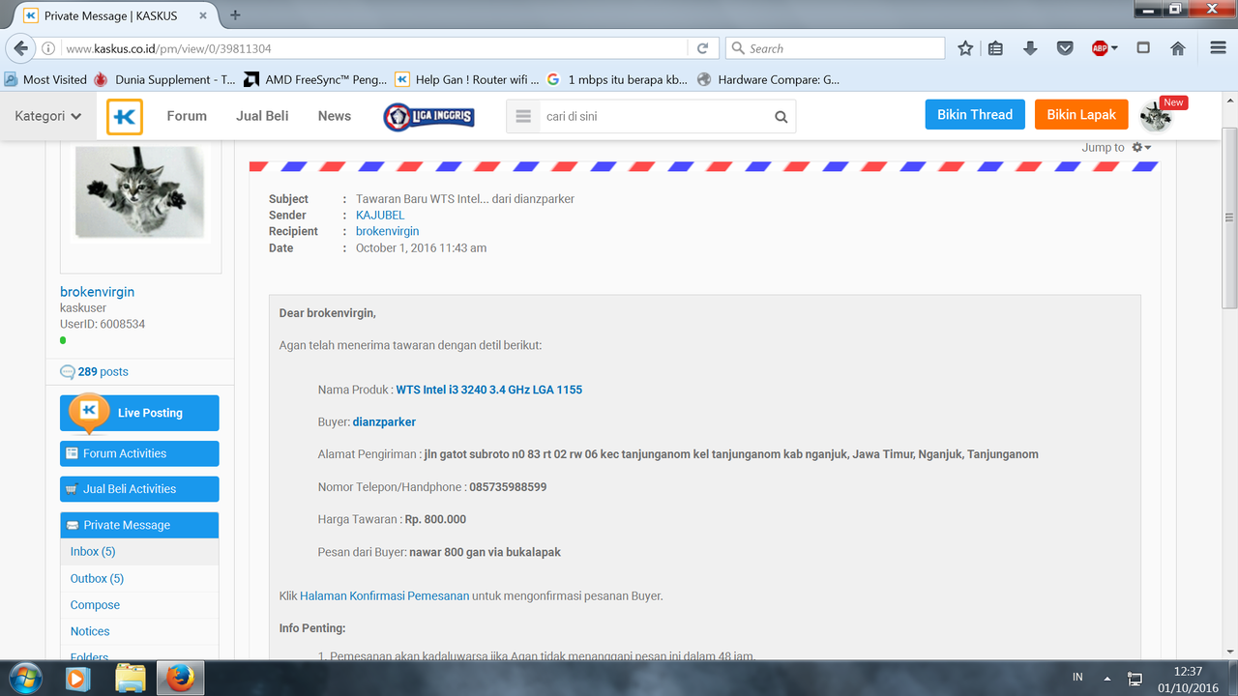Open the downloads arrow icon

pos(1030,48)
